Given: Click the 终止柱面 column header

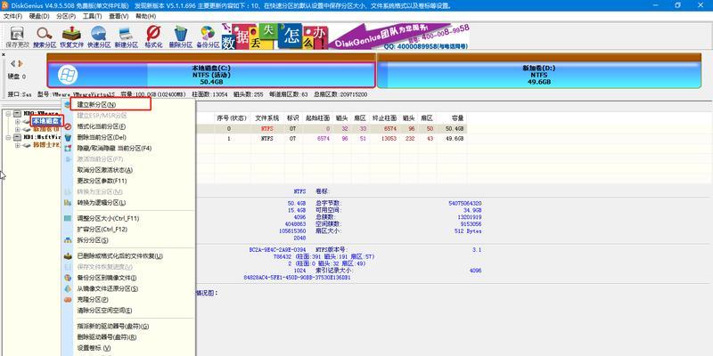Looking at the screenshot, I should [x=384, y=118].
